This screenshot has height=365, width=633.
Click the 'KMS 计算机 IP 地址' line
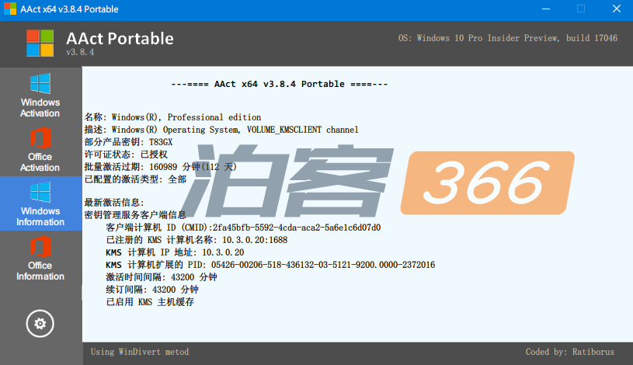click(175, 252)
